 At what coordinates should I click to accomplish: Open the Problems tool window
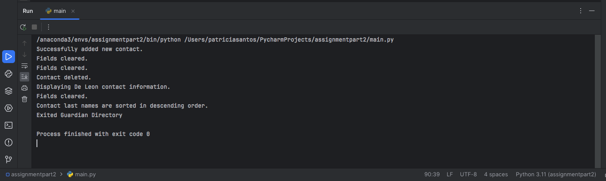pos(9,142)
